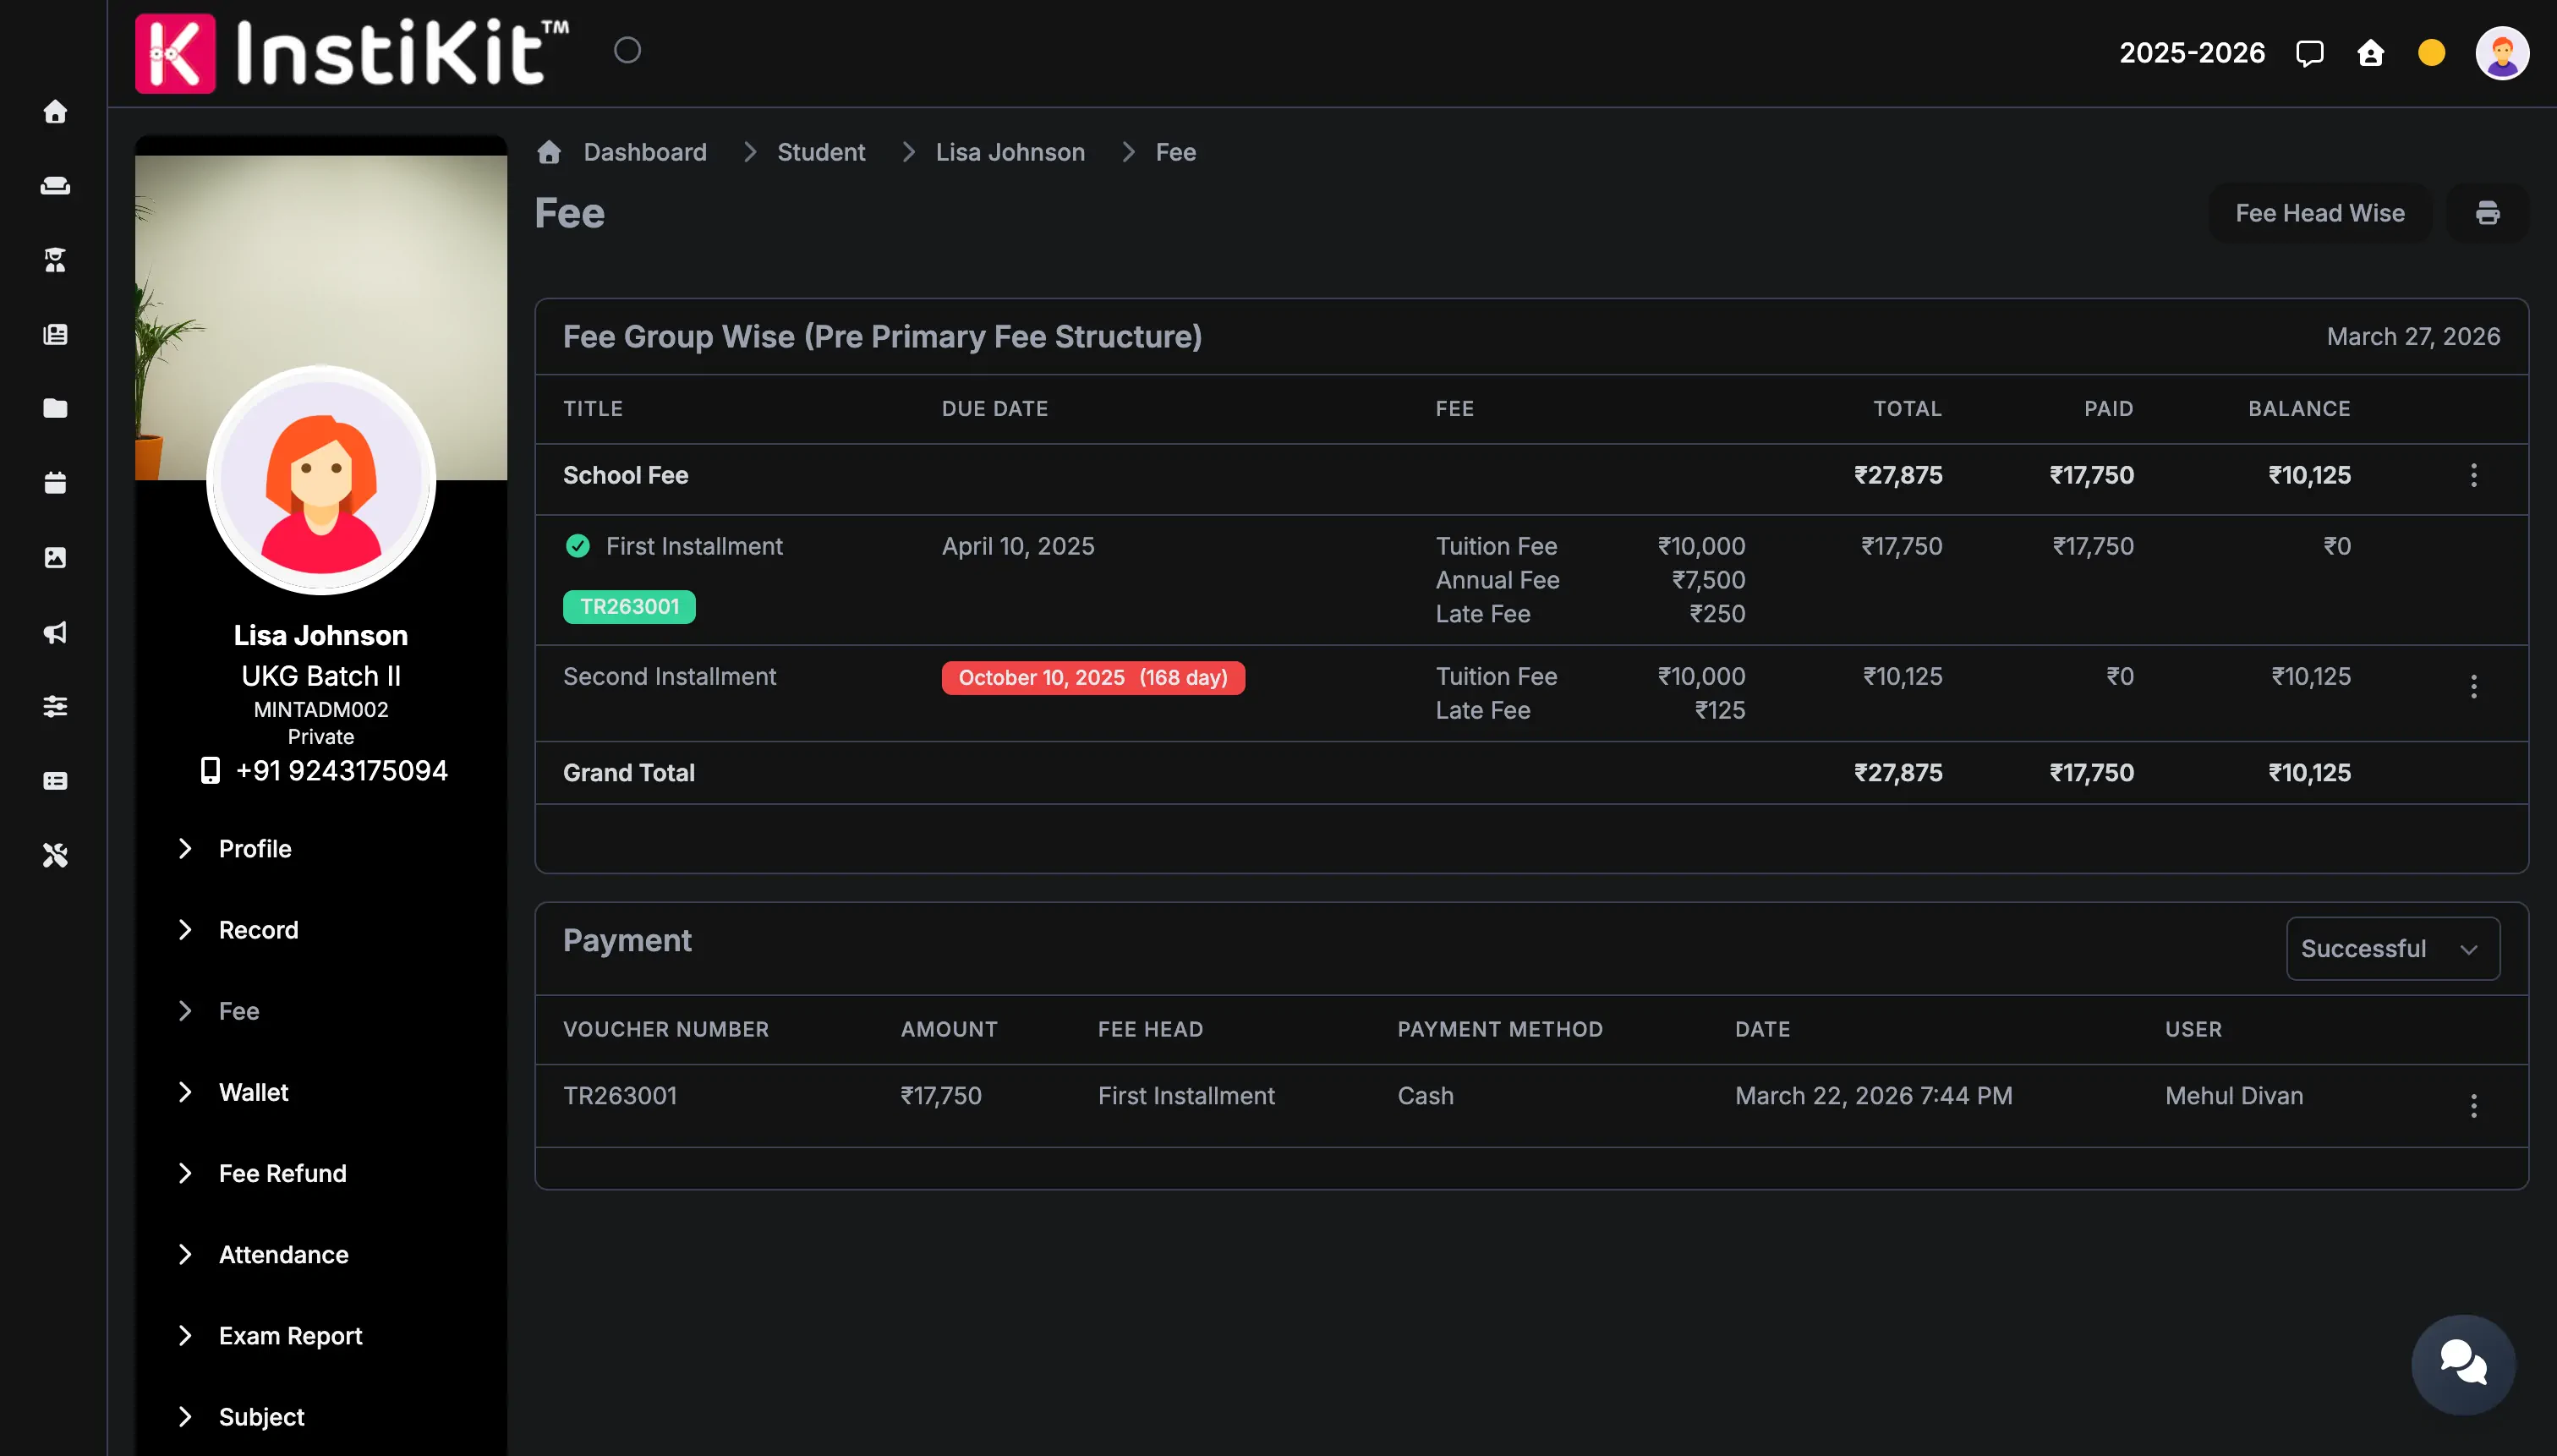Click the Fee Head Wise button

tap(2319, 213)
